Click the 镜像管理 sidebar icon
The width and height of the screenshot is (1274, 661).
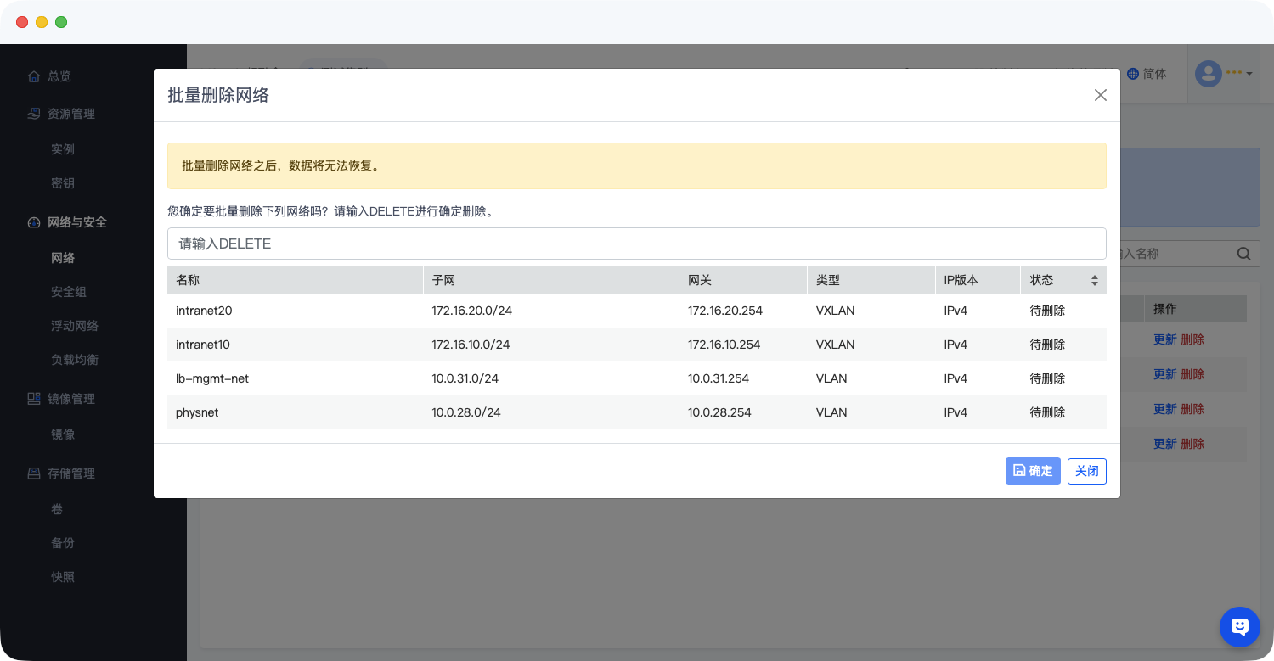click(34, 399)
